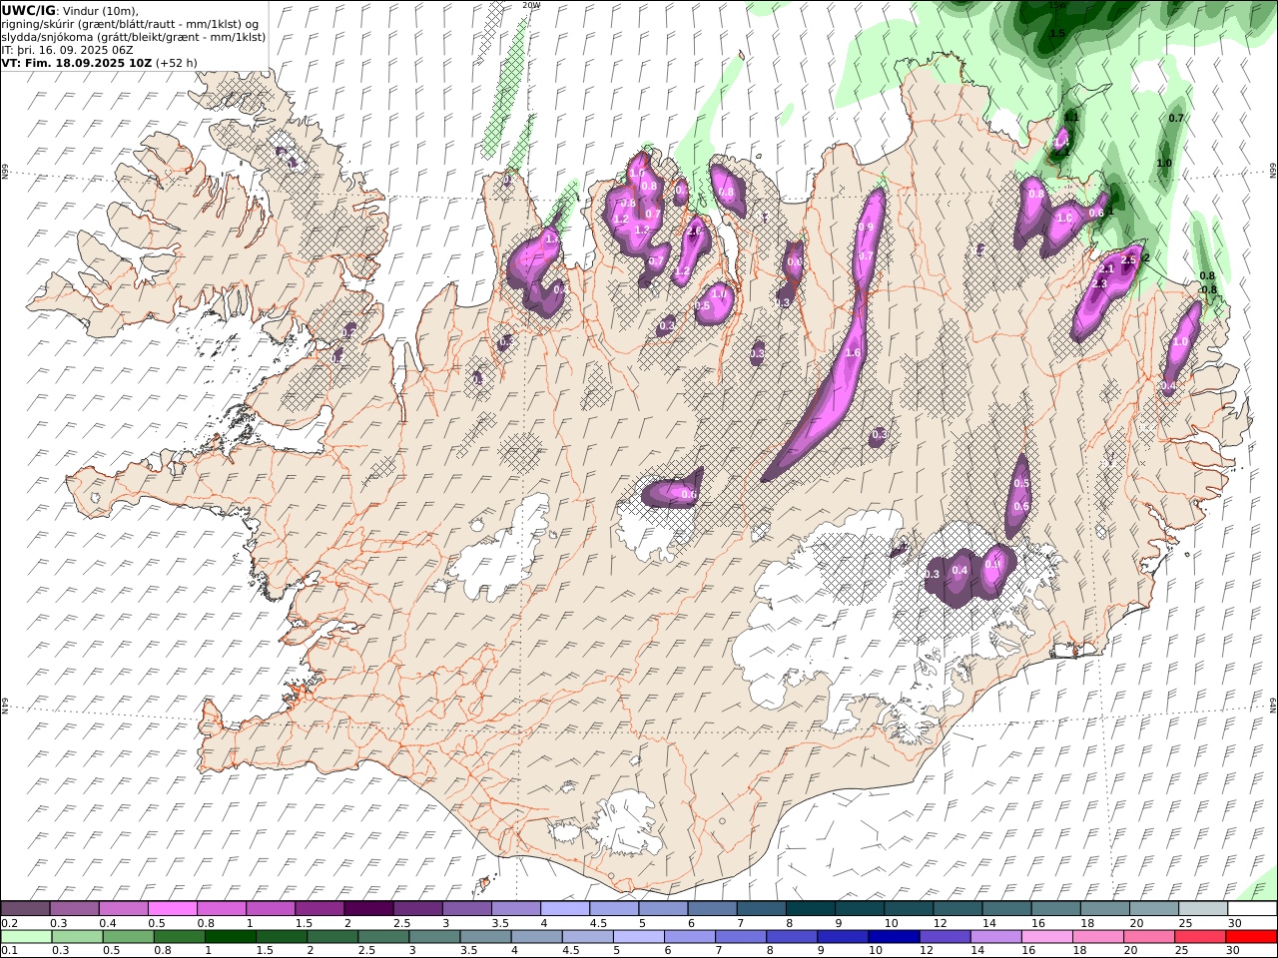
Task: Choose the light lavender snow swatch at 4
Action: (564, 908)
